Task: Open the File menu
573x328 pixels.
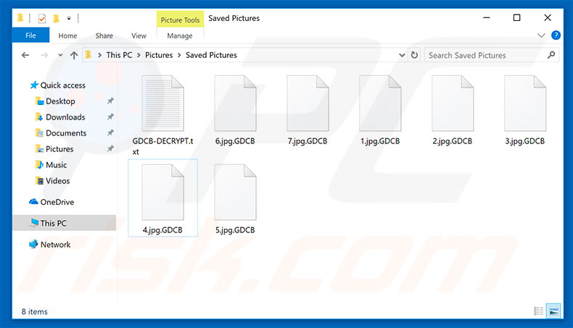Action: pyautogui.click(x=31, y=35)
